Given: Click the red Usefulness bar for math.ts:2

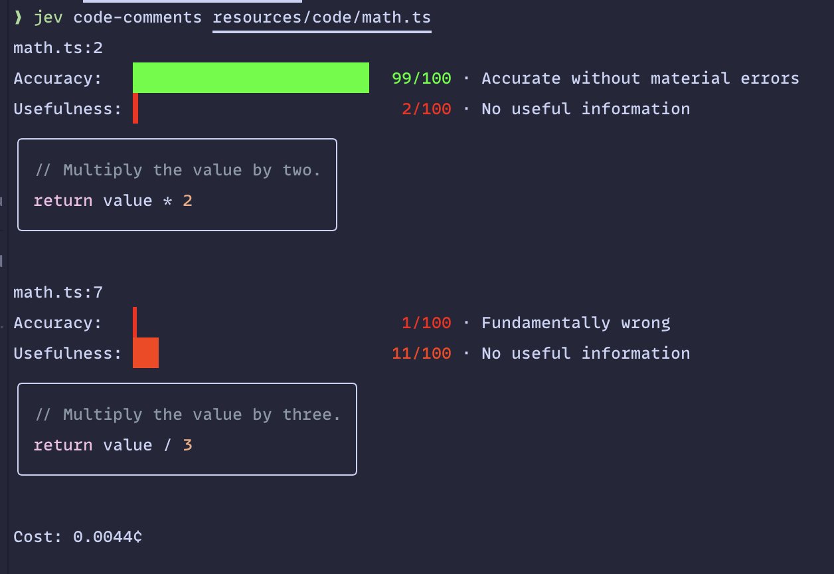Looking at the screenshot, I should (135, 108).
